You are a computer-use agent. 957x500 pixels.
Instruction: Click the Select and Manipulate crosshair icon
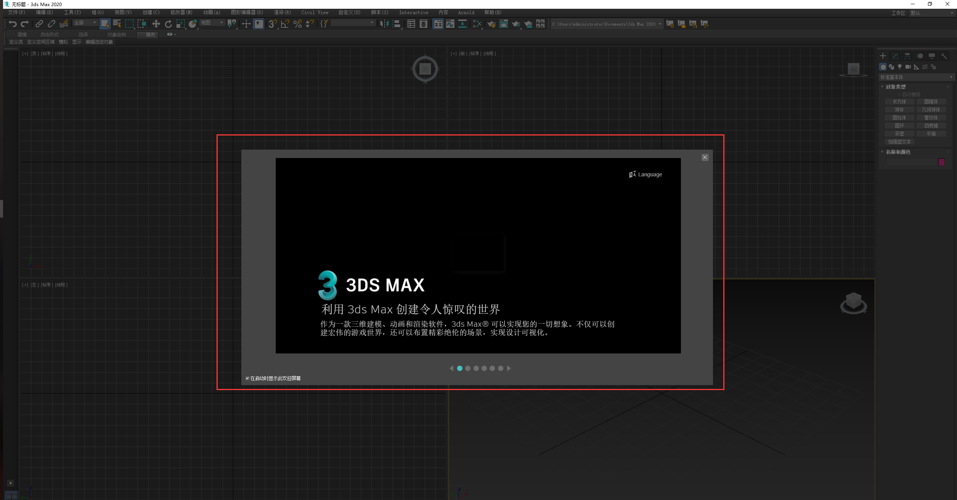pos(246,24)
